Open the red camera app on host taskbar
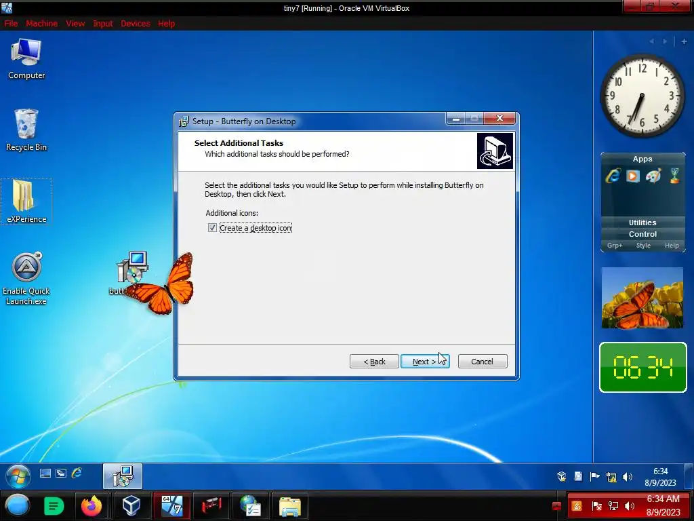The height and width of the screenshot is (521, 694). pyautogui.click(x=211, y=506)
